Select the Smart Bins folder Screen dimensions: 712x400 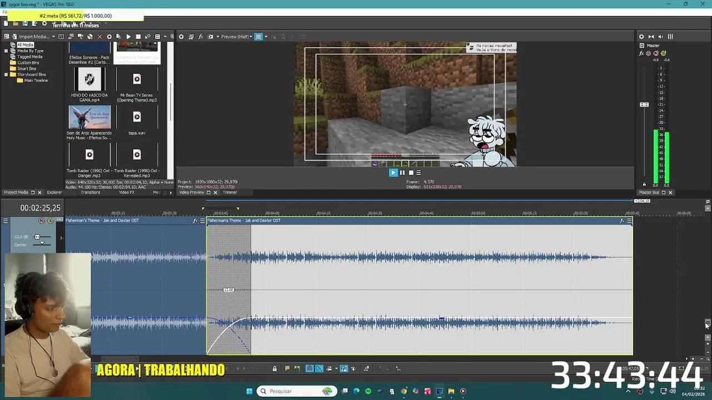point(27,68)
